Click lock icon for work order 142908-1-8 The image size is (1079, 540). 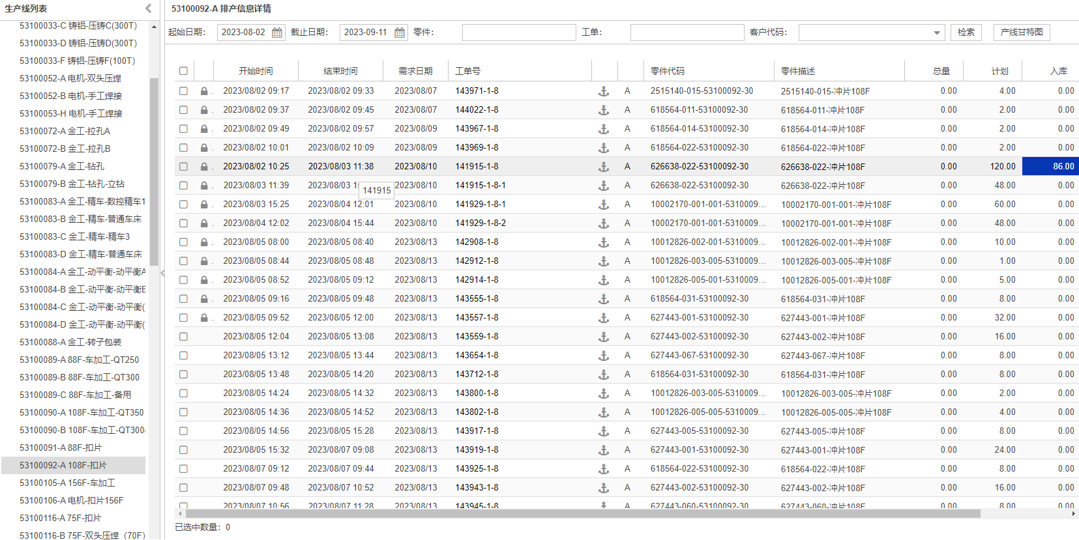tap(204, 242)
